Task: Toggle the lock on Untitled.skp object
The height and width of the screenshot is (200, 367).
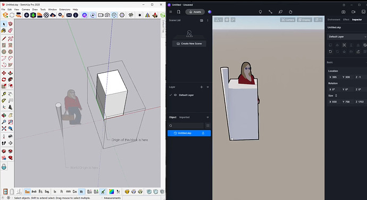Action: 203,133
